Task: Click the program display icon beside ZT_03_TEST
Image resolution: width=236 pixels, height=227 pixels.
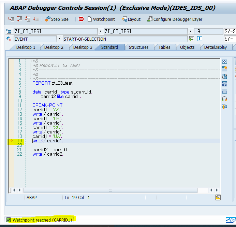Action: click(x=9, y=31)
